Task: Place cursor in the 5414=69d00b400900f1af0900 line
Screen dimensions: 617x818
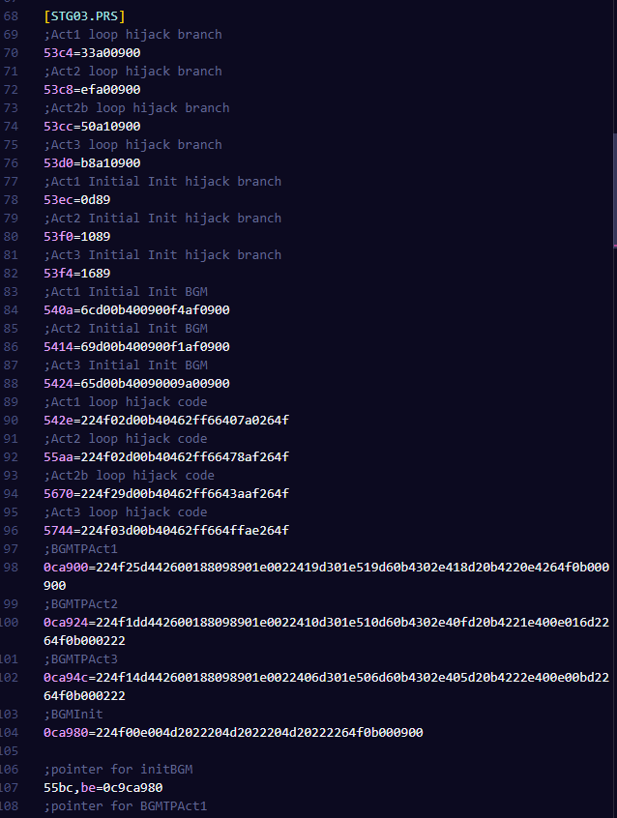Action: [x=136, y=347]
